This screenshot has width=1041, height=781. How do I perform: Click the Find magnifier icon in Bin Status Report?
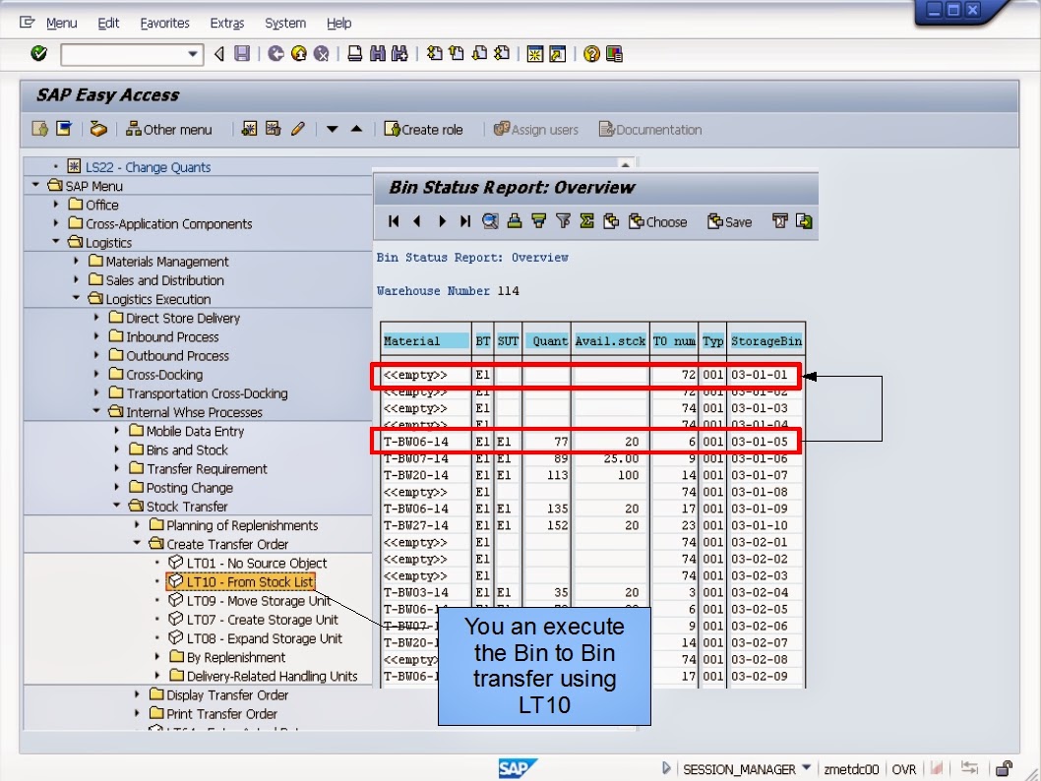click(489, 221)
